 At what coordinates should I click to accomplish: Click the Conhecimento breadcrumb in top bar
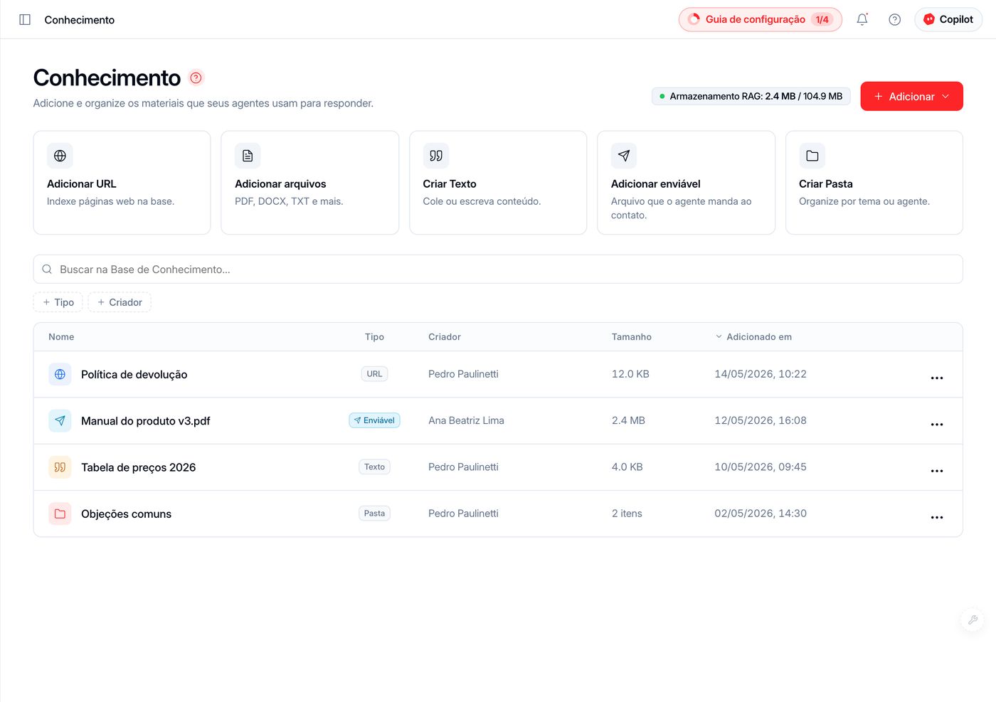(x=80, y=20)
